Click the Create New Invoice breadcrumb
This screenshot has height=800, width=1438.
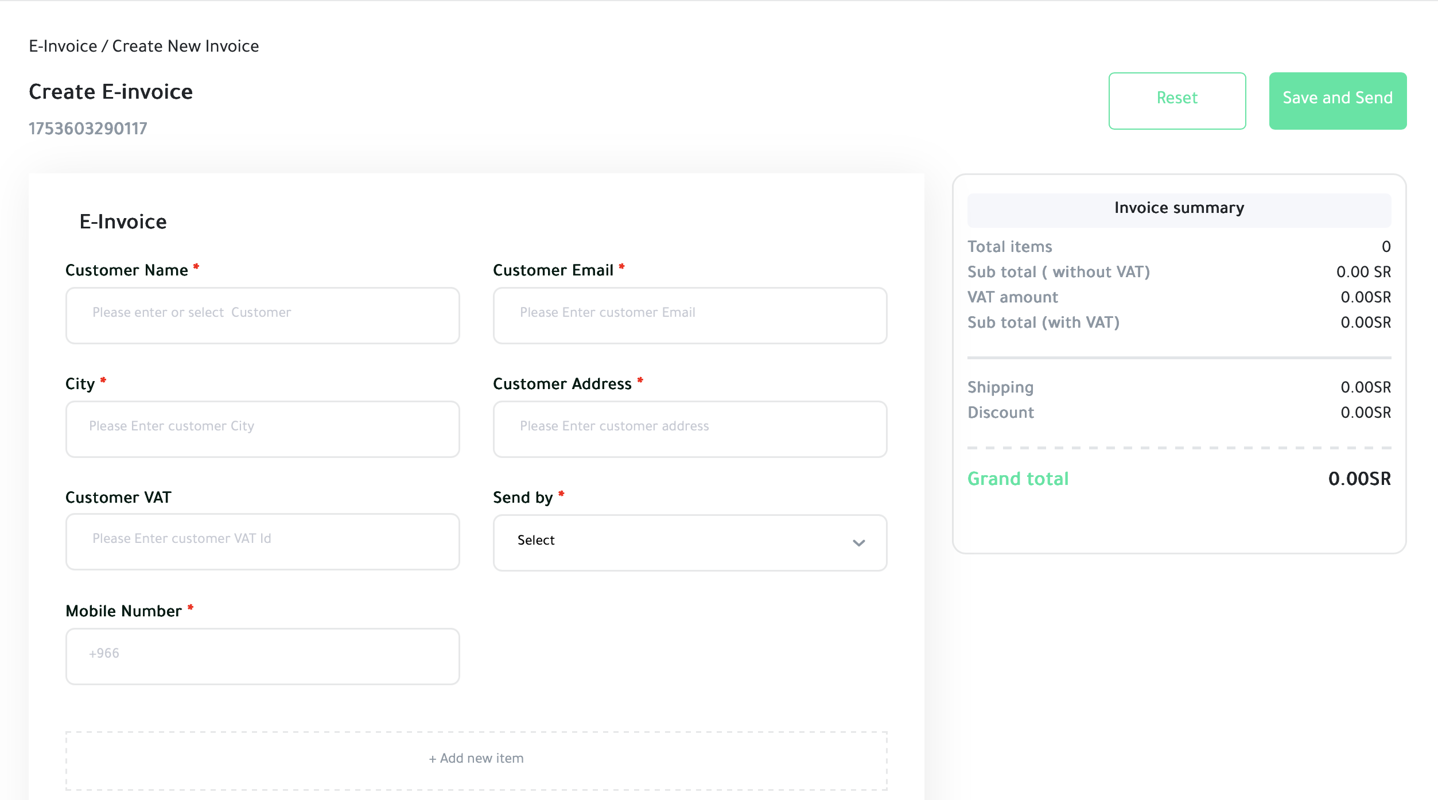coord(185,46)
